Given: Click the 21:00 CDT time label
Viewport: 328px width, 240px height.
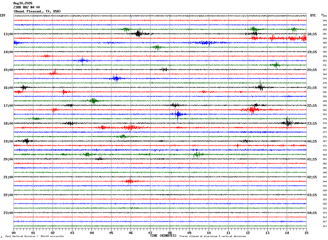Looking at the screenshot, I should click(x=8, y=177).
